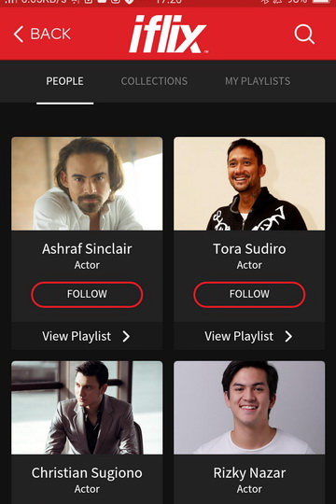
Task: Open Ashraf Sinclair's photo thumbnail
Action: 87,184
